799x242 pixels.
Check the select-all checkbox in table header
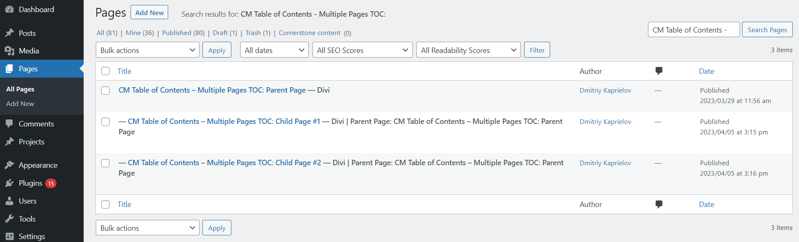tap(105, 71)
